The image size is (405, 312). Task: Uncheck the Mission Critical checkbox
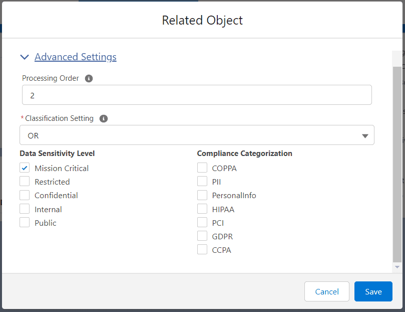pyautogui.click(x=25, y=168)
